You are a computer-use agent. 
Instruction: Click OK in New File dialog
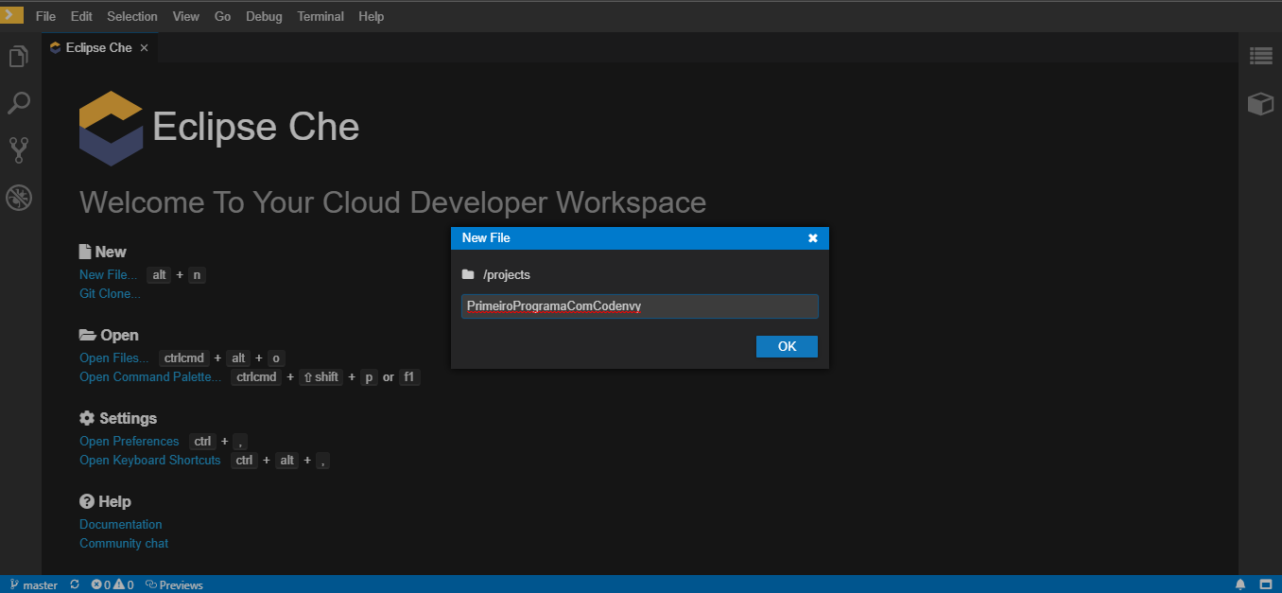click(787, 346)
